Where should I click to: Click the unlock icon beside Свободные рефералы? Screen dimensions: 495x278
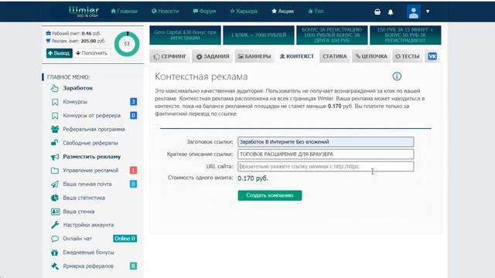point(55,143)
